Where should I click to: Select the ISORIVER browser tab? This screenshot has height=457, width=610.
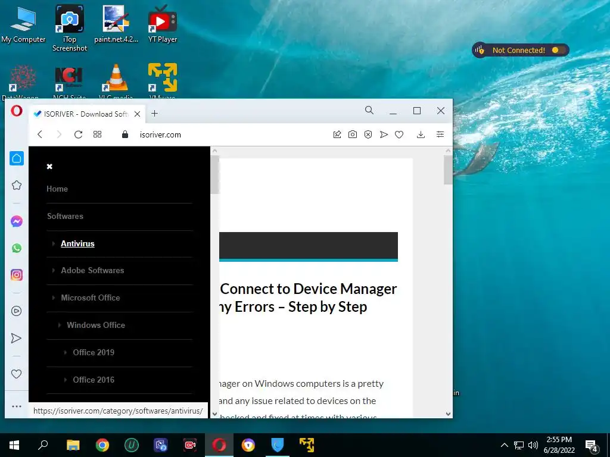click(86, 114)
